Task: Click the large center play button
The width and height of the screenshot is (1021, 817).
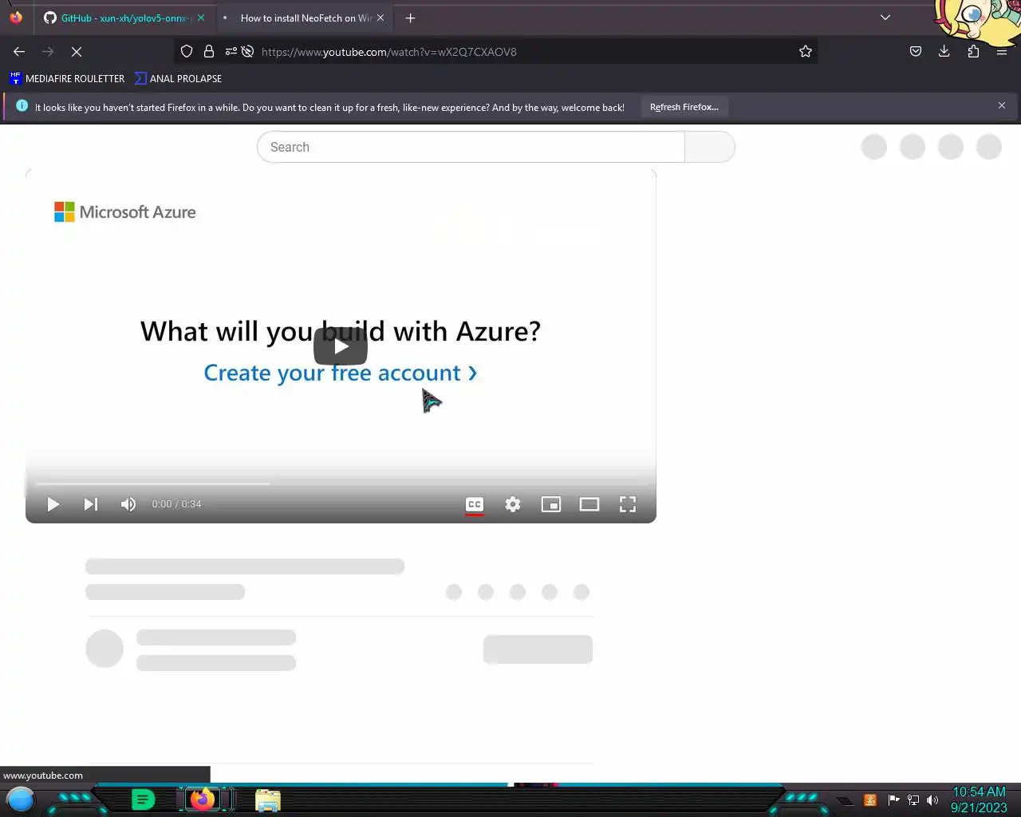Action: 341,346
